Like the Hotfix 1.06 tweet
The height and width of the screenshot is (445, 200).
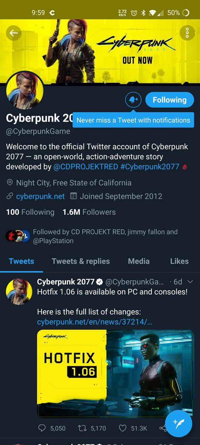[x=123, y=428]
